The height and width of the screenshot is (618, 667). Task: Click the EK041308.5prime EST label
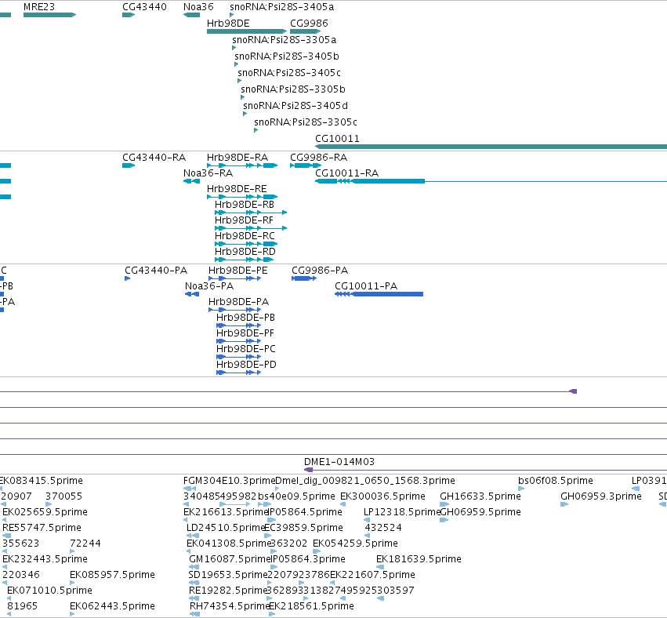[x=229, y=543]
